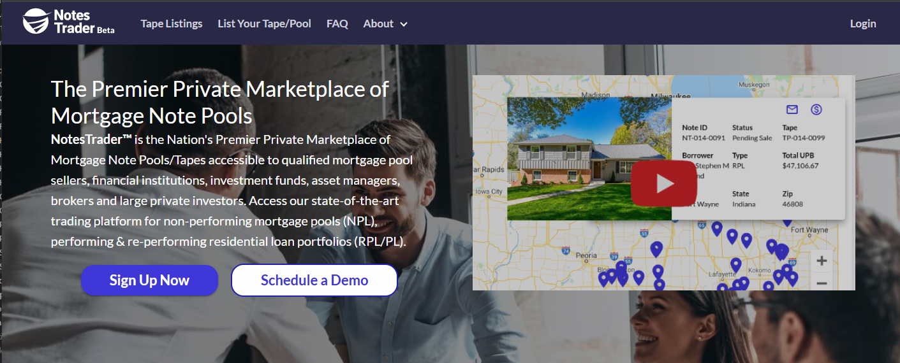Screen dimensions: 900x363
Task: Expand the About dropdown menu
Action: tap(385, 24)
